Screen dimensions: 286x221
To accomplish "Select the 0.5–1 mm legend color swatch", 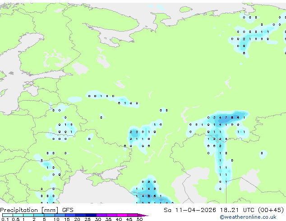I will pyautogui.click(x=18, y=215).
